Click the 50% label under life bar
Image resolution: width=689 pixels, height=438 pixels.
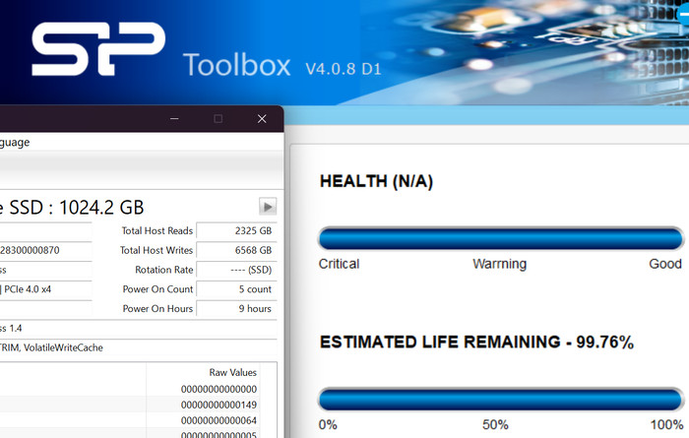pyautogui.click(x=495, y=424)
